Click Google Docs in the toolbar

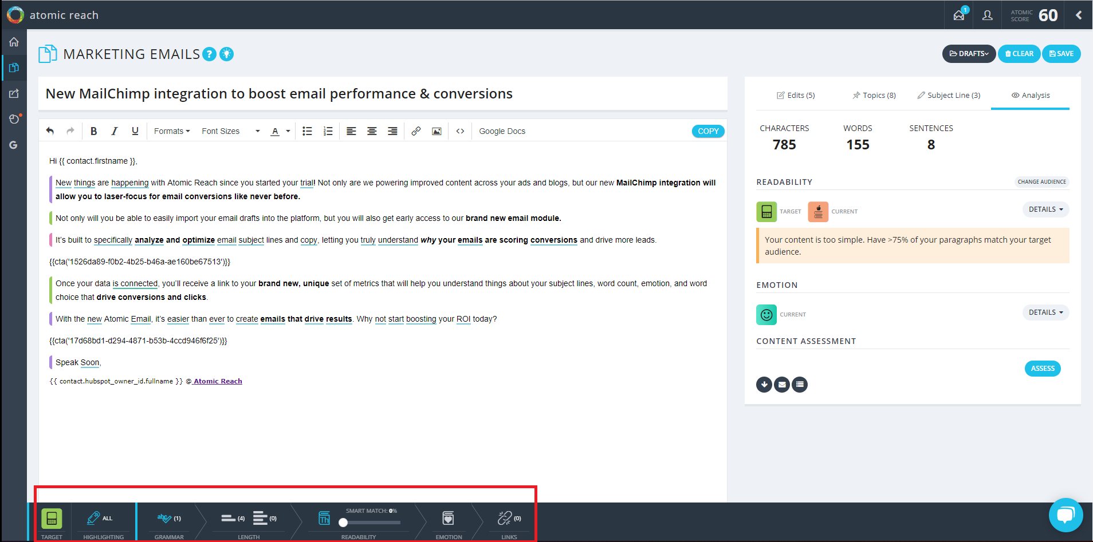click(502, 131)
